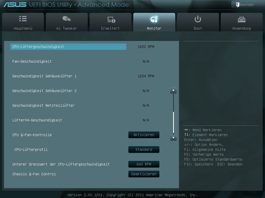Viewport: 265px width, 198px height.
Task: Click the F2: Vorherige Werte hint
Action: [x=204, y=154]
